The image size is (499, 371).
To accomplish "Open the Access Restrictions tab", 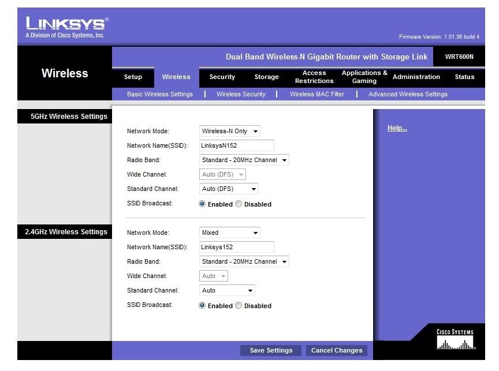I will tap(314, 77).
